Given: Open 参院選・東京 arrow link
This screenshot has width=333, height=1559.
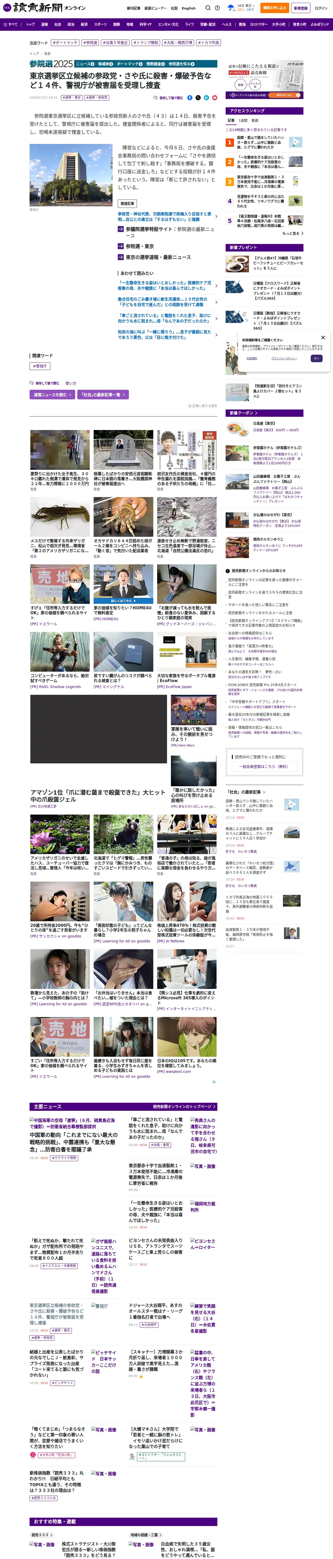Looking at the screenshot, I should pyautogui.click(x=136, y=246).
